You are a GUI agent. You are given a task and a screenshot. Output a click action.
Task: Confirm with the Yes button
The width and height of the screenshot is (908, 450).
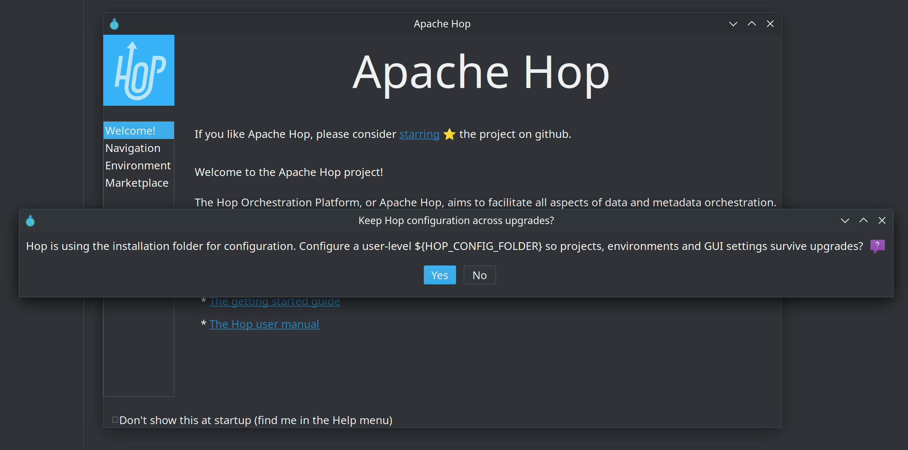[x=440, y=275]
